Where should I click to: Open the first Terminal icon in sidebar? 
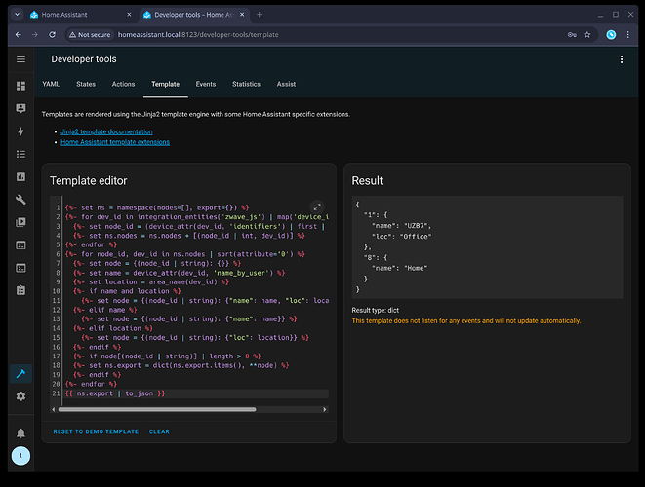(20, 245)
